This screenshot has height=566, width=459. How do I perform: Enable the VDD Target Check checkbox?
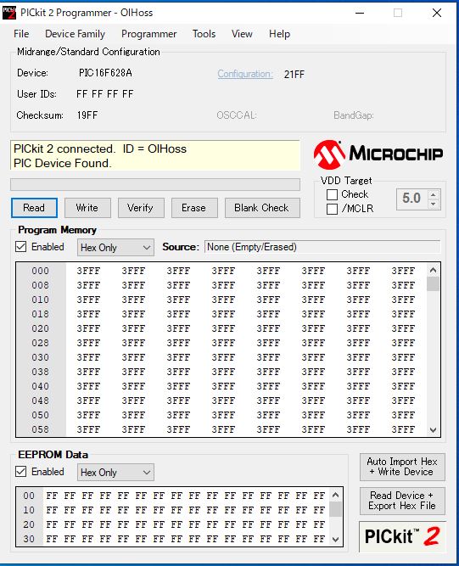coord(332,194)
